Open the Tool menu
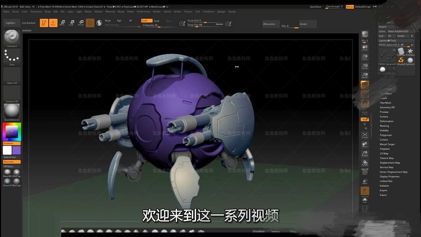This screenshot has height=237, width=421. tap(198, 12)
